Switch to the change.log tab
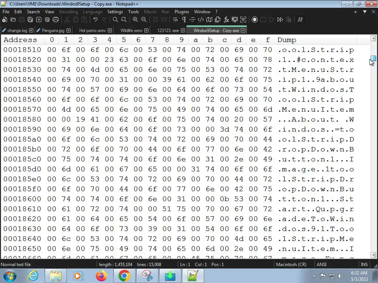 (x=17, y=31)
